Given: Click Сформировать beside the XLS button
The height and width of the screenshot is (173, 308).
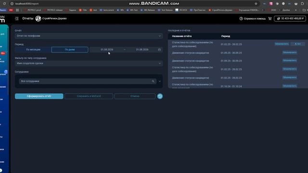Looking at the screenshot, I should [x=282, y=44].
